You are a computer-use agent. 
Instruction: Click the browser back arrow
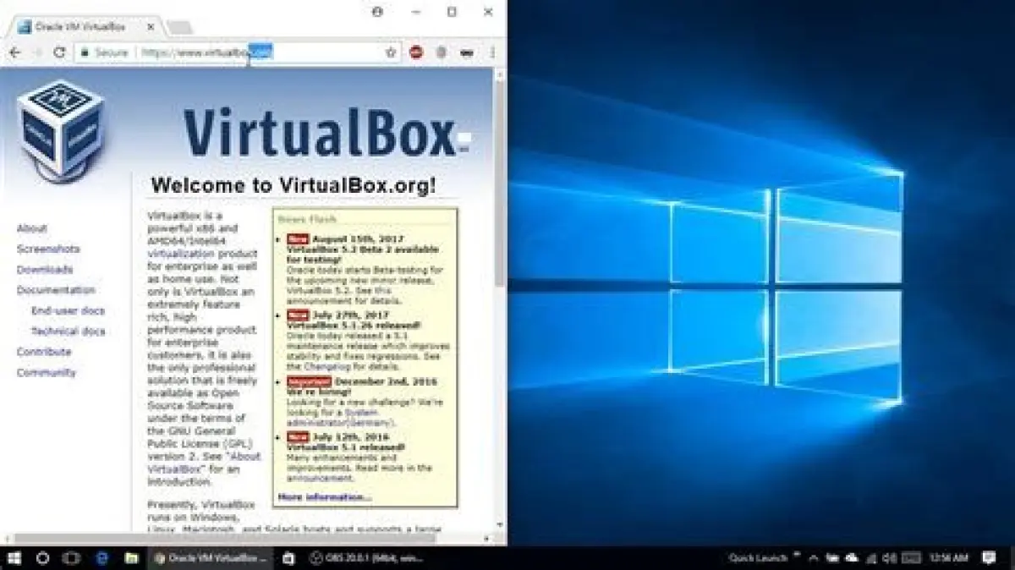click(14, 52)
